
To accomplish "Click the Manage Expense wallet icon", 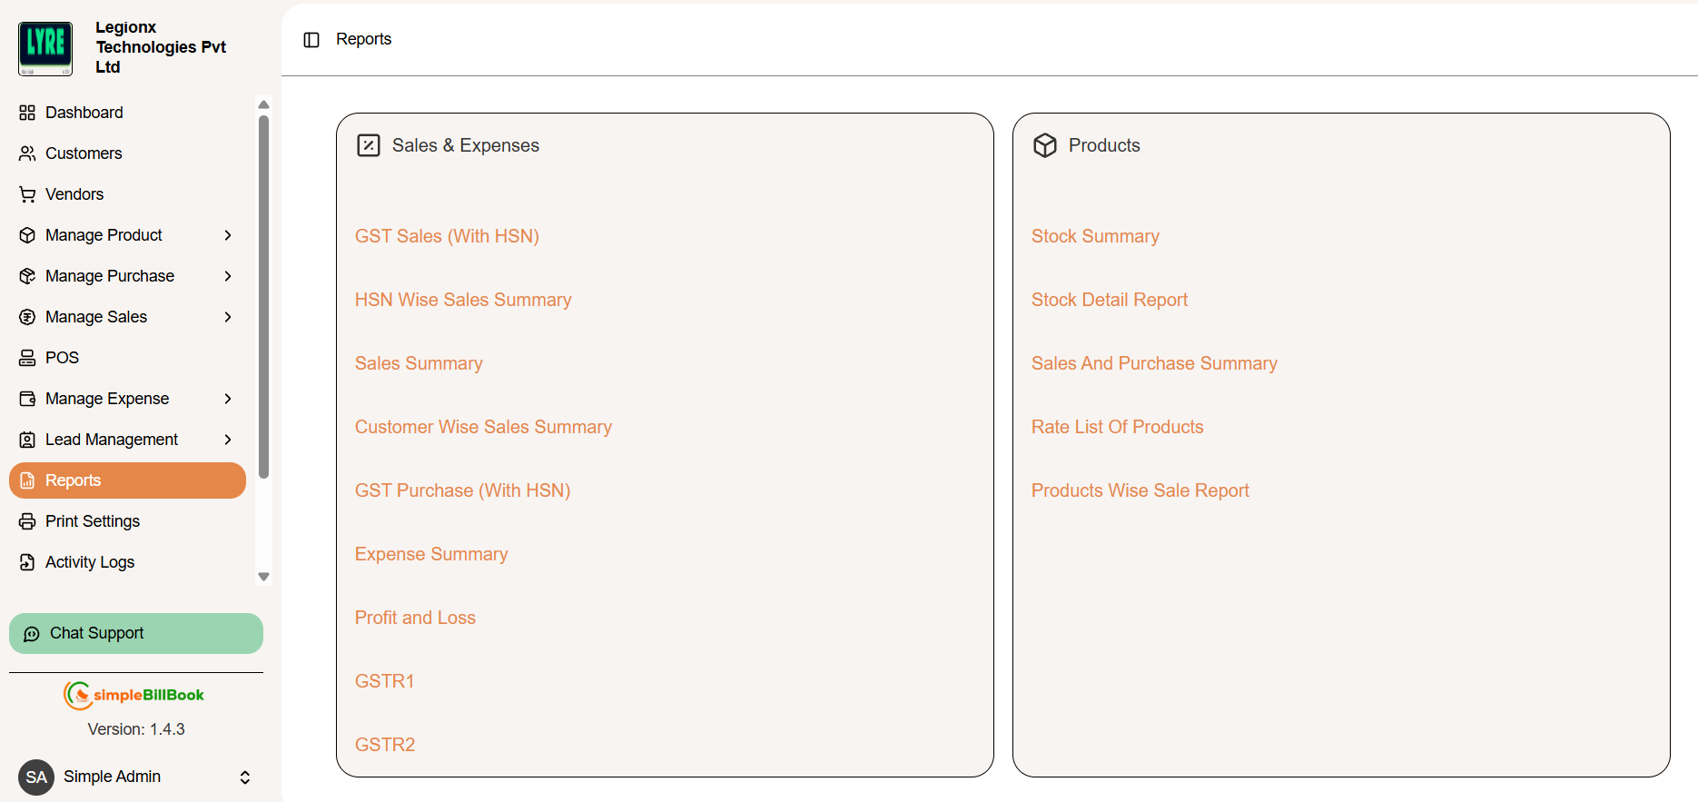I will (27, 399).
